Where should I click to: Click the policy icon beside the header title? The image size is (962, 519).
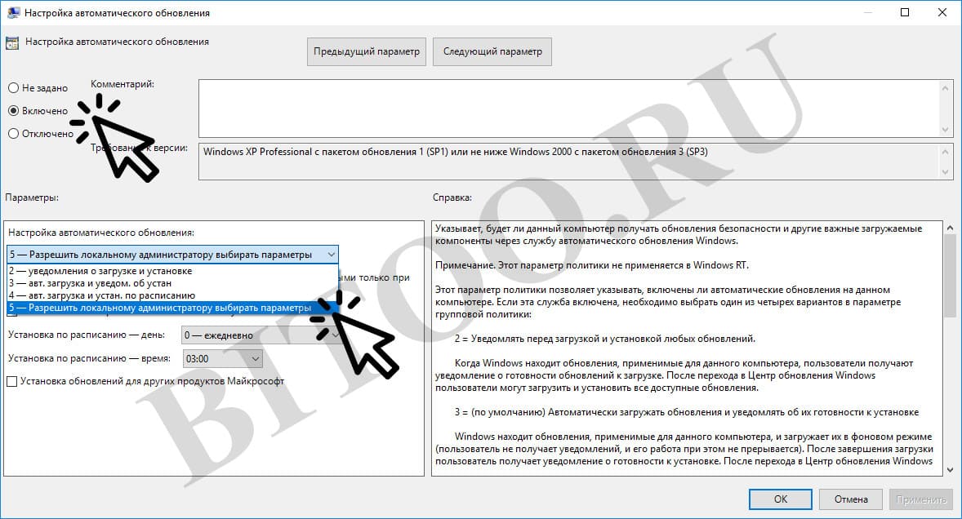click(x=12, y=43)
